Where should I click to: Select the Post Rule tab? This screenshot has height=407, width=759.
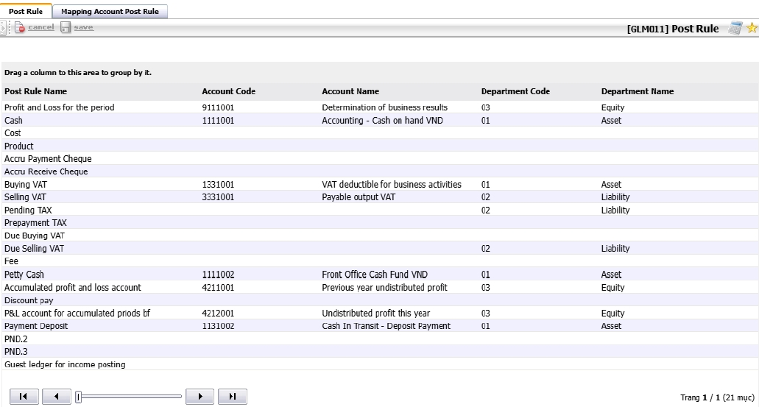[26, 12]
